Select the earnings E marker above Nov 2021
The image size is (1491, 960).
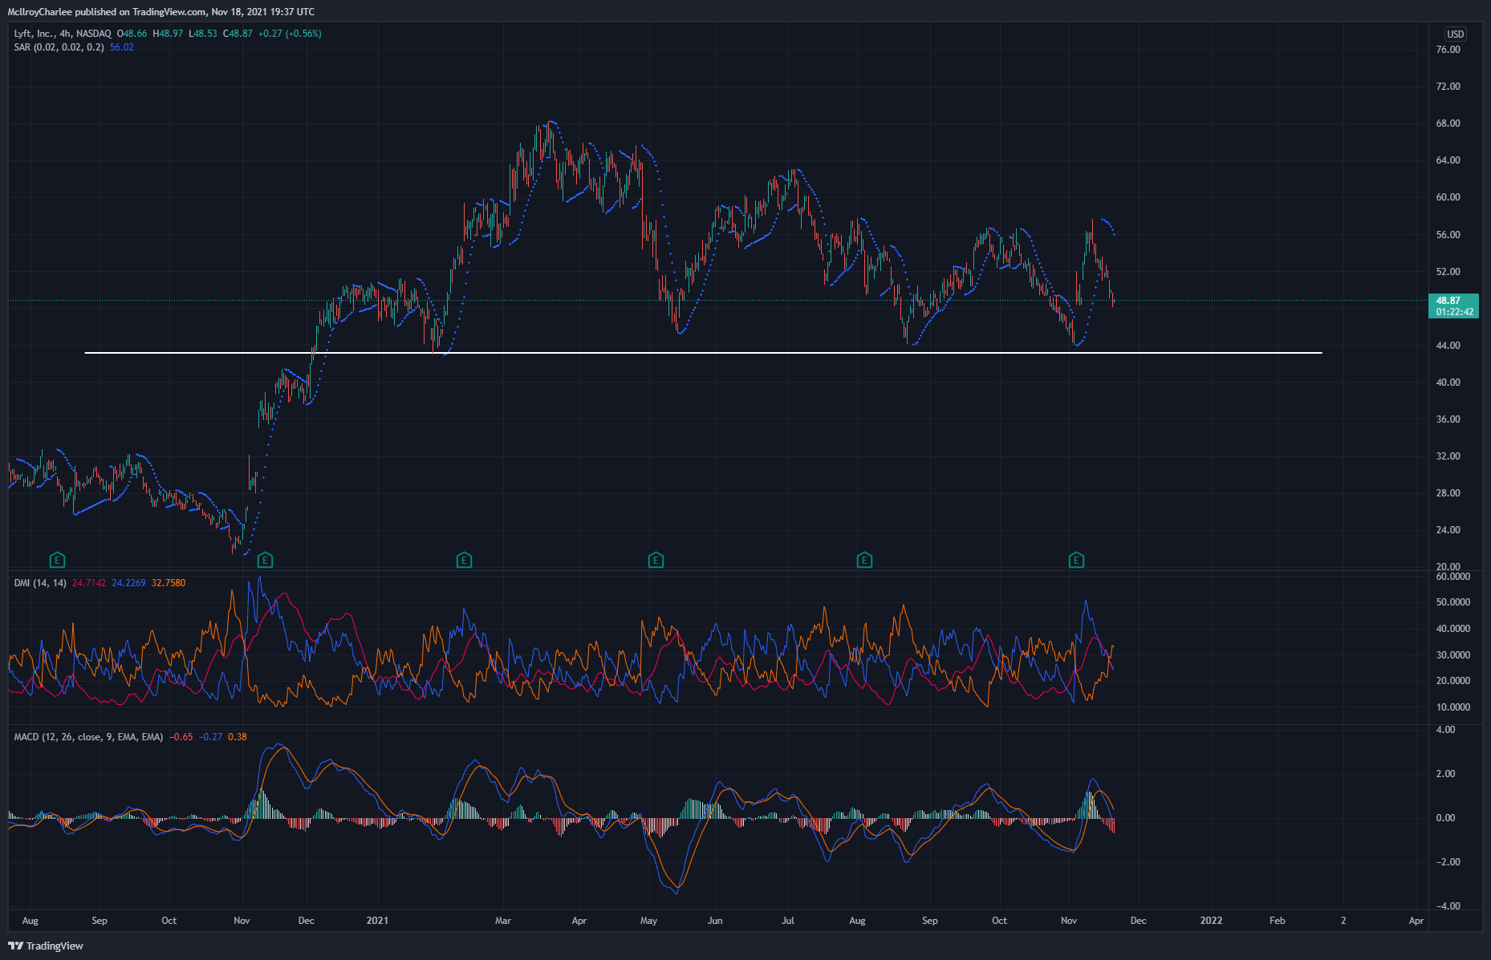(1076, 560)
